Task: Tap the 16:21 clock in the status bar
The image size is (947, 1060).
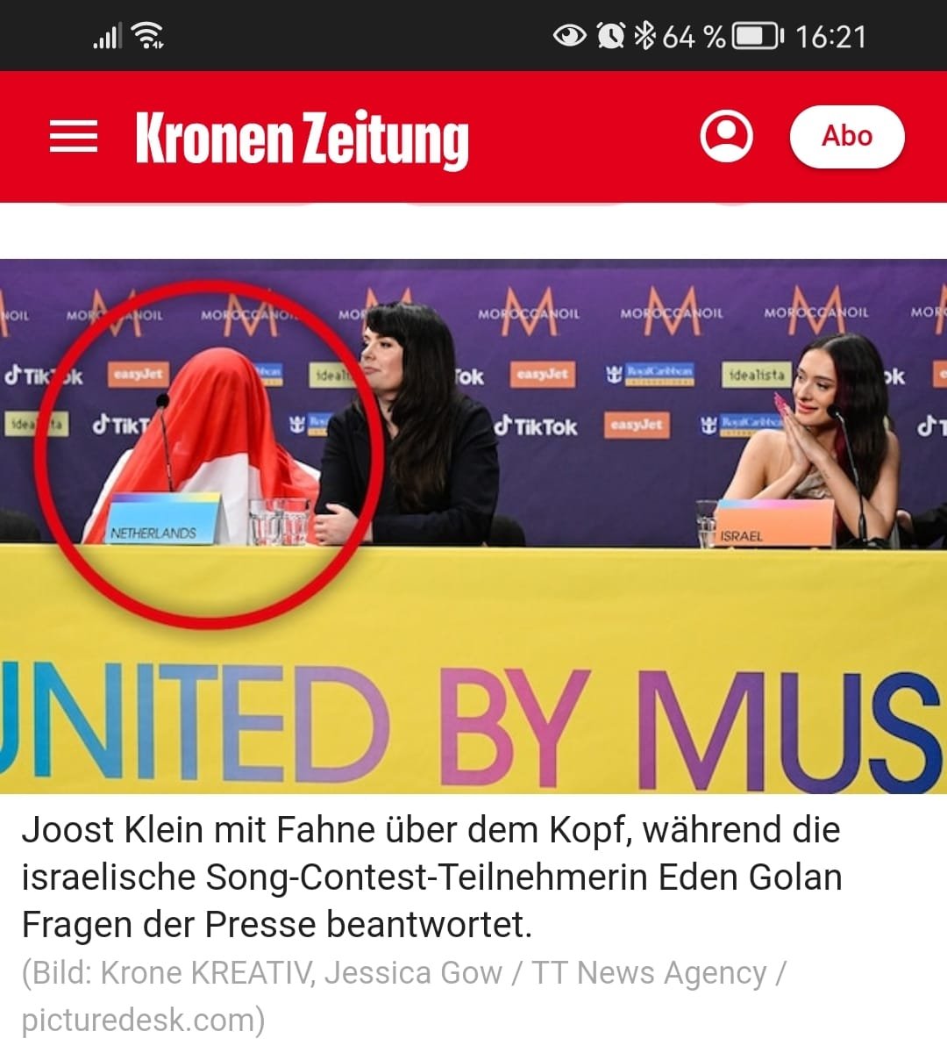Action: pyautogui.click(x=831, y=37)
